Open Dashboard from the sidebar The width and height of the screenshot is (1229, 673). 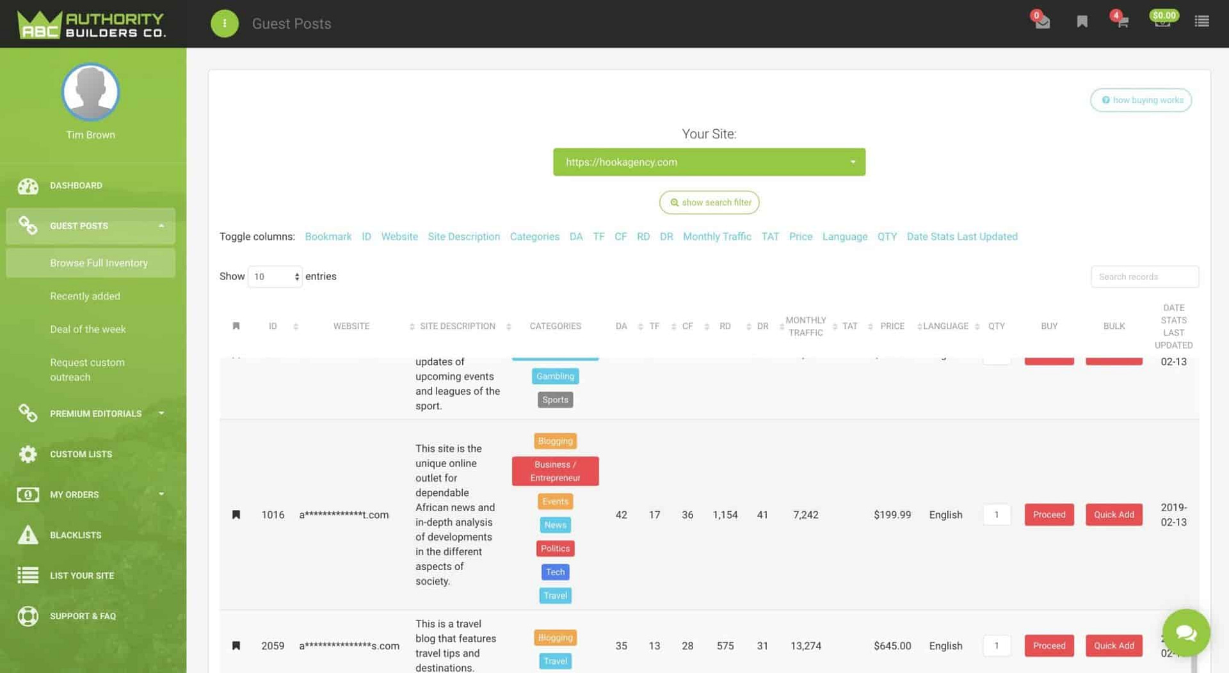tap(76, 186)
